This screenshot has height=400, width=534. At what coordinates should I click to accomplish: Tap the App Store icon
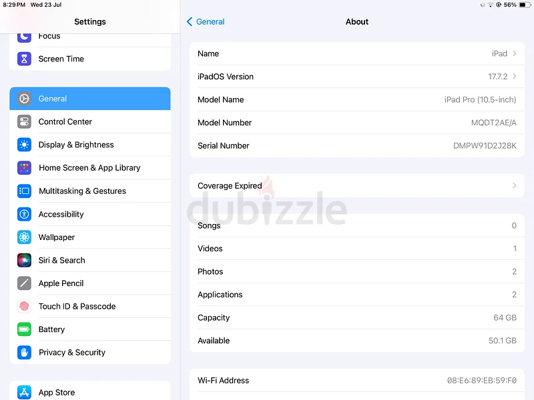pyautogui.click(x=24, y=392)
